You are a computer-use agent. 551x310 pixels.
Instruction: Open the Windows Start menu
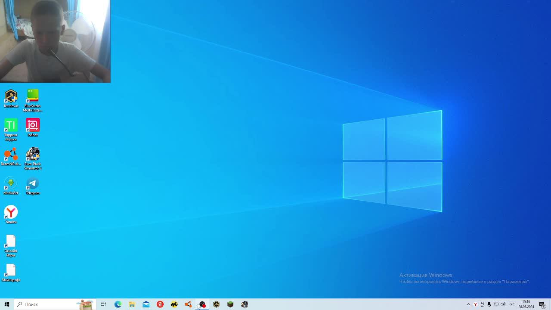pos(7,304)
